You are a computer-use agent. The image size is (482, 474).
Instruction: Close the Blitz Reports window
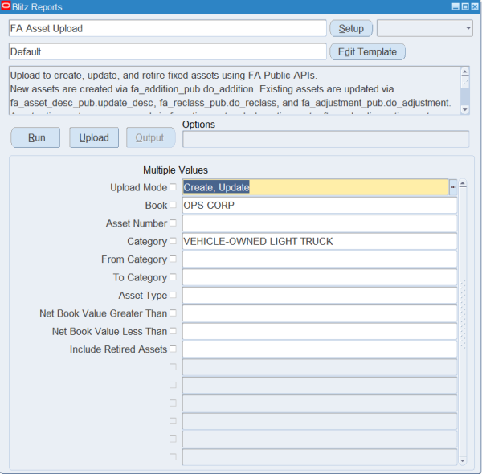coord(475,6)
